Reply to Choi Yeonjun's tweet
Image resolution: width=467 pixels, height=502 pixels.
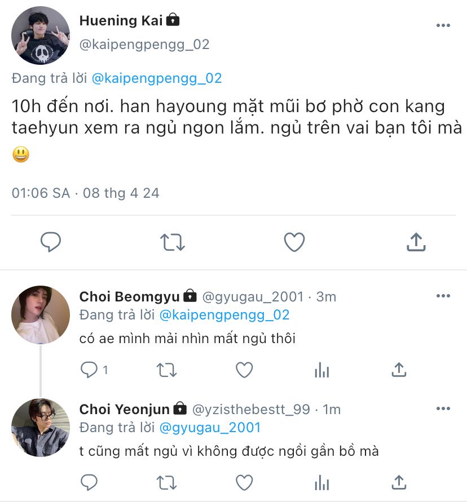coord(89,482)
